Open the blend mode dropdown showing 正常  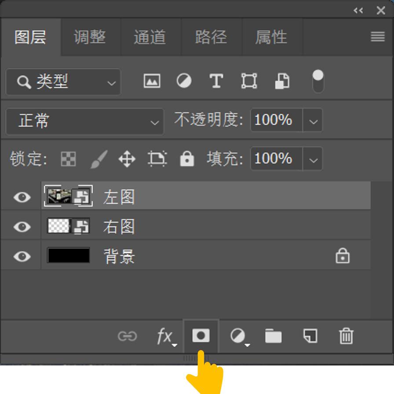pos(84,120)
